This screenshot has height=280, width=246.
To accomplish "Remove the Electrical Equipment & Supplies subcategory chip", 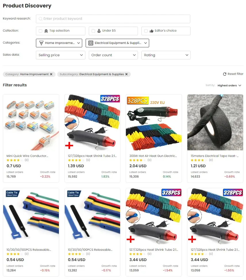I will [x=126, y=74].
